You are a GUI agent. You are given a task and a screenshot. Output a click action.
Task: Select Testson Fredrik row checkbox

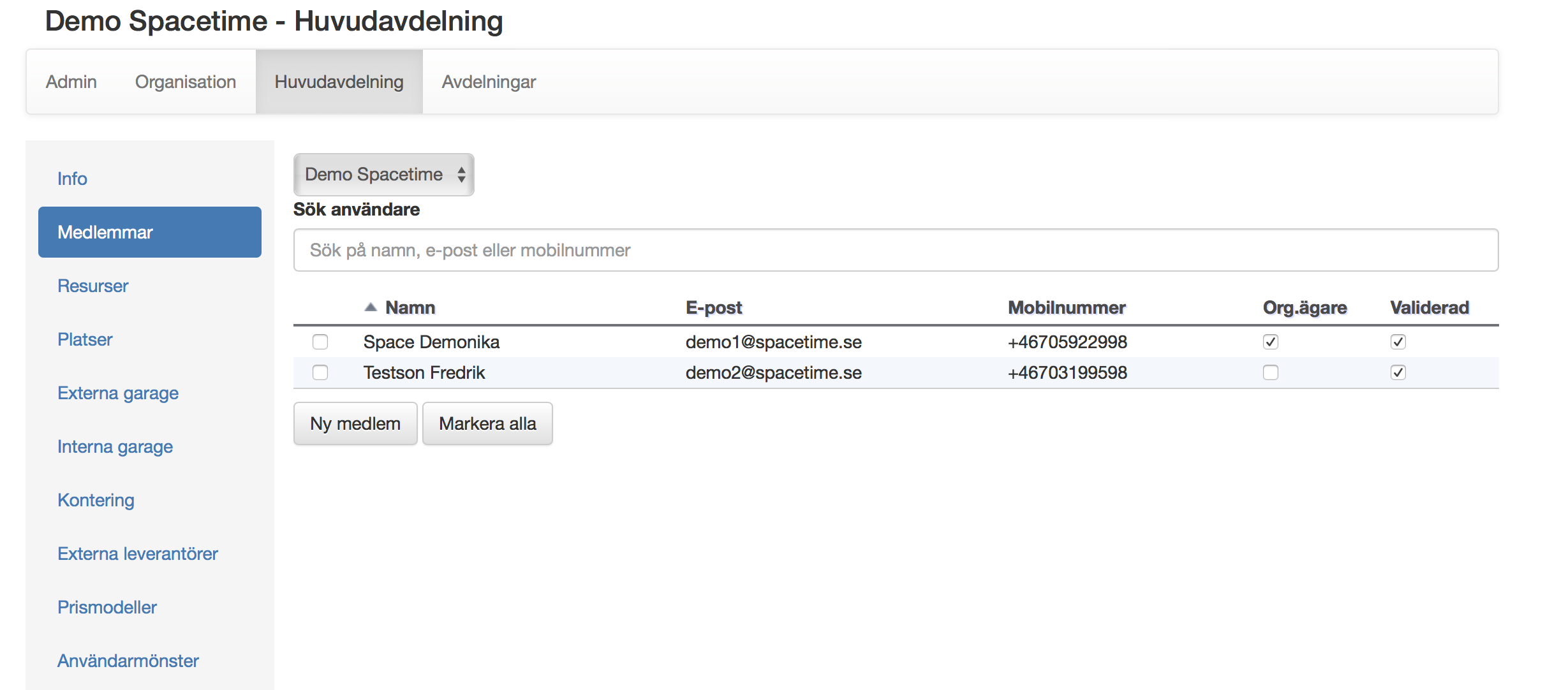click(320, 372)
